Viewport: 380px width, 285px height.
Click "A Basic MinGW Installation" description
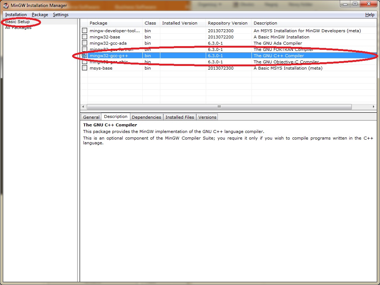coord(282,37)
